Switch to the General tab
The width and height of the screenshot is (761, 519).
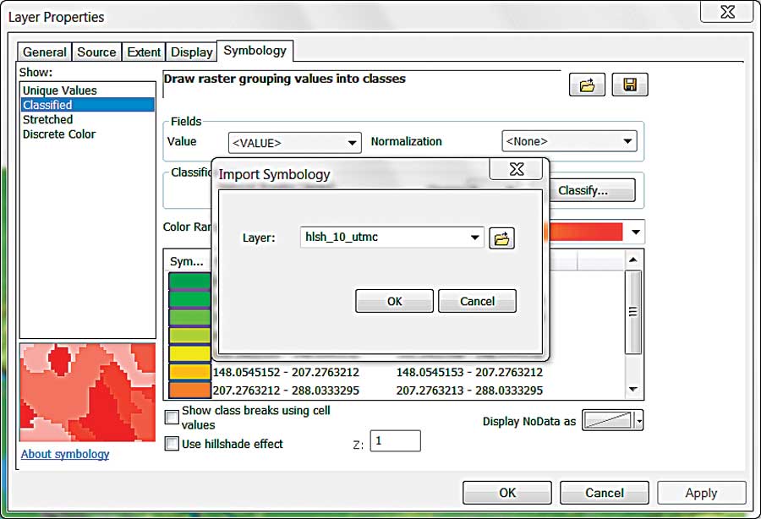[45, 52]
